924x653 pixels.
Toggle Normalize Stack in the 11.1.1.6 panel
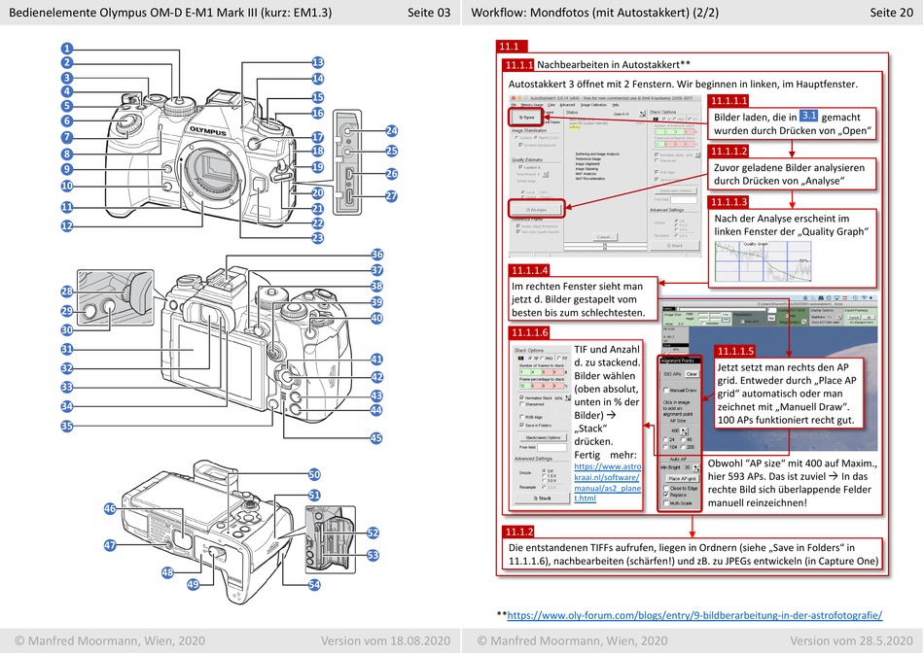coord(522,397)
